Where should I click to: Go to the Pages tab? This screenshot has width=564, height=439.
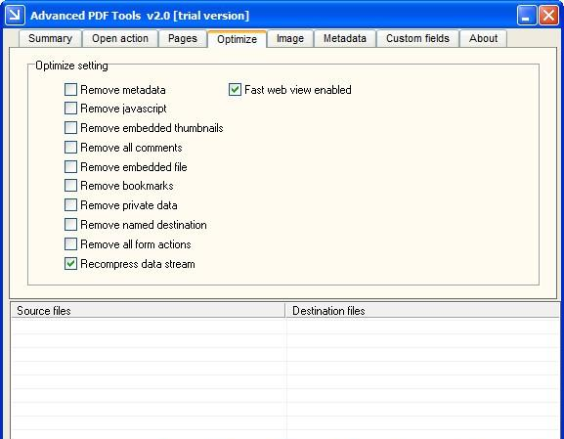point(183,38)
